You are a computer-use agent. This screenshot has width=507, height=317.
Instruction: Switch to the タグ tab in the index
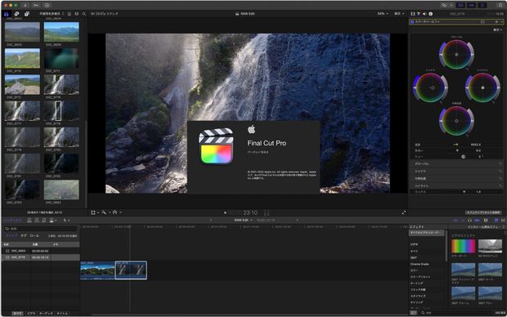(24, 236)
